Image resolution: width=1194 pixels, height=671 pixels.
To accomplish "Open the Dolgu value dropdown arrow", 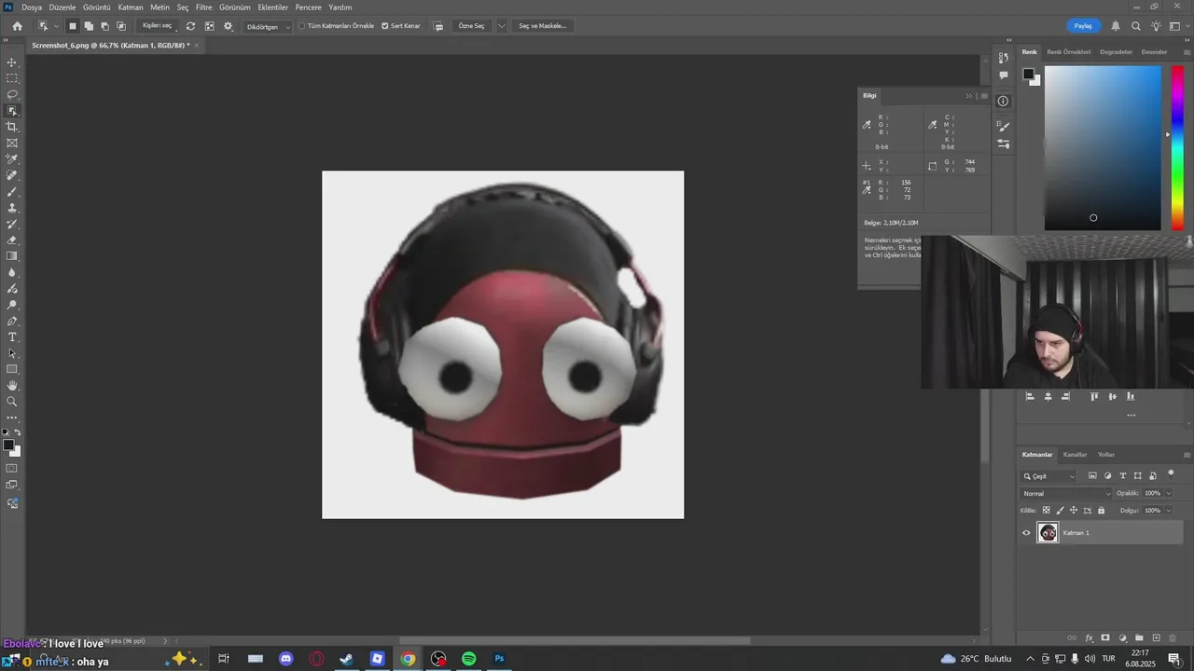I will pyautogui.click(x=1168, y=510).
